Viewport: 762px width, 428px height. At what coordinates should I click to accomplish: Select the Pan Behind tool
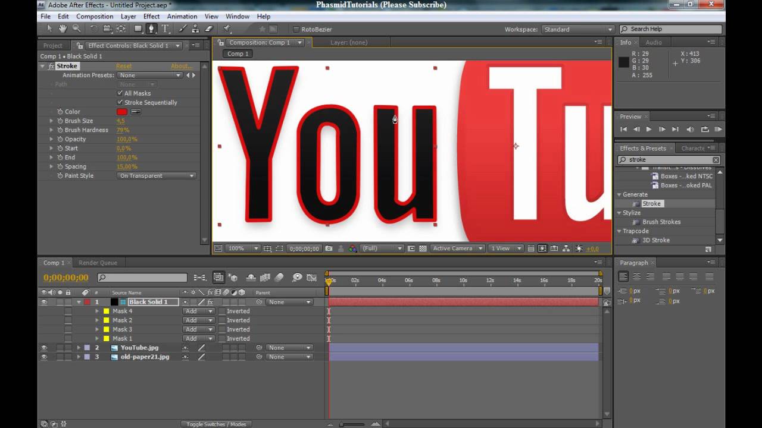[121, 29]
